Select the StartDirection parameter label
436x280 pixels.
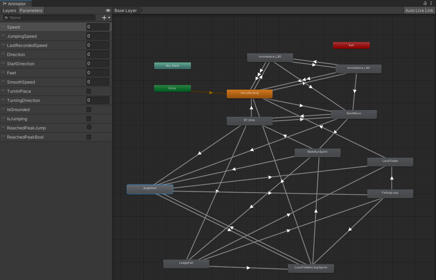[x=21, y=64]
